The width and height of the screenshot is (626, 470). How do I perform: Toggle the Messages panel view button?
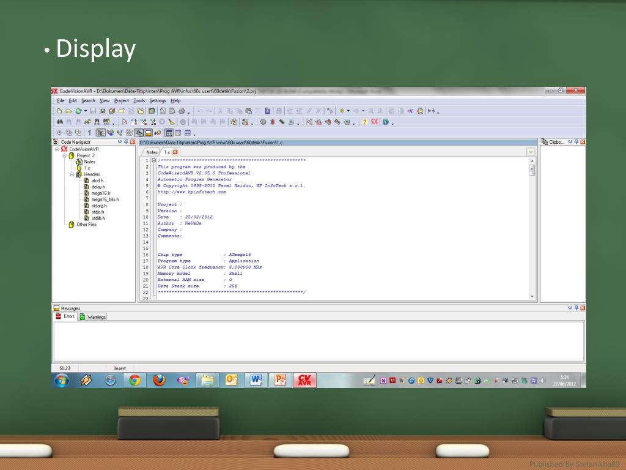point(148,133)
